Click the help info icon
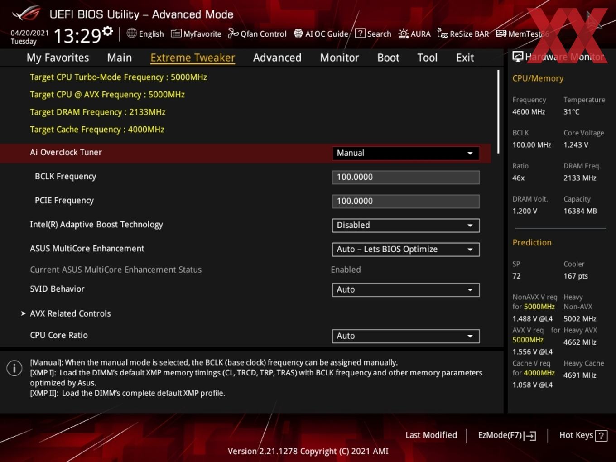 (x=14, y=368)
